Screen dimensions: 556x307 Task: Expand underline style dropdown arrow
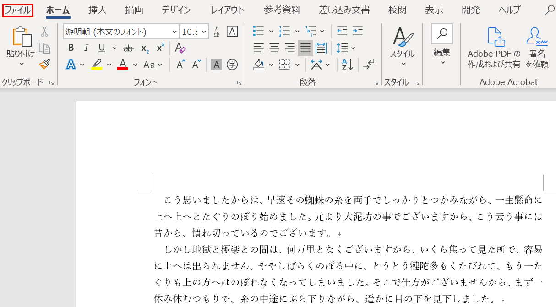114,48
